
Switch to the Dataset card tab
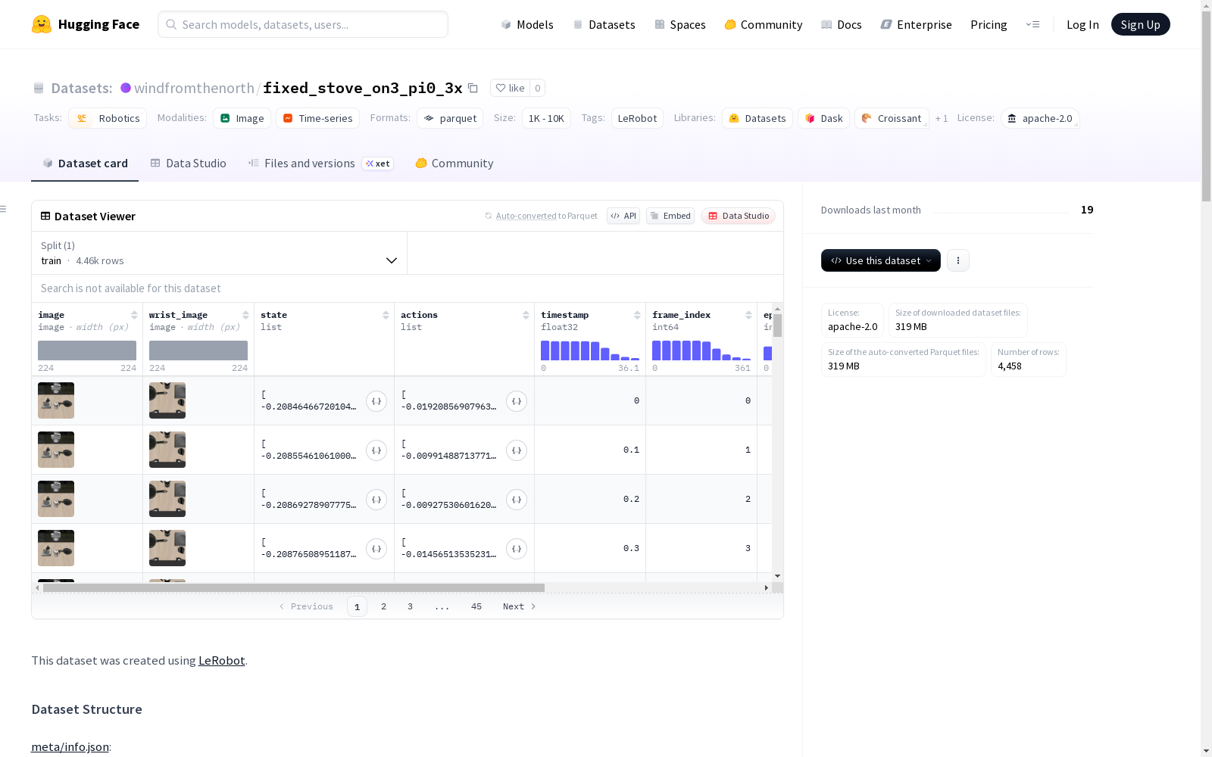(x=85, y=164)
